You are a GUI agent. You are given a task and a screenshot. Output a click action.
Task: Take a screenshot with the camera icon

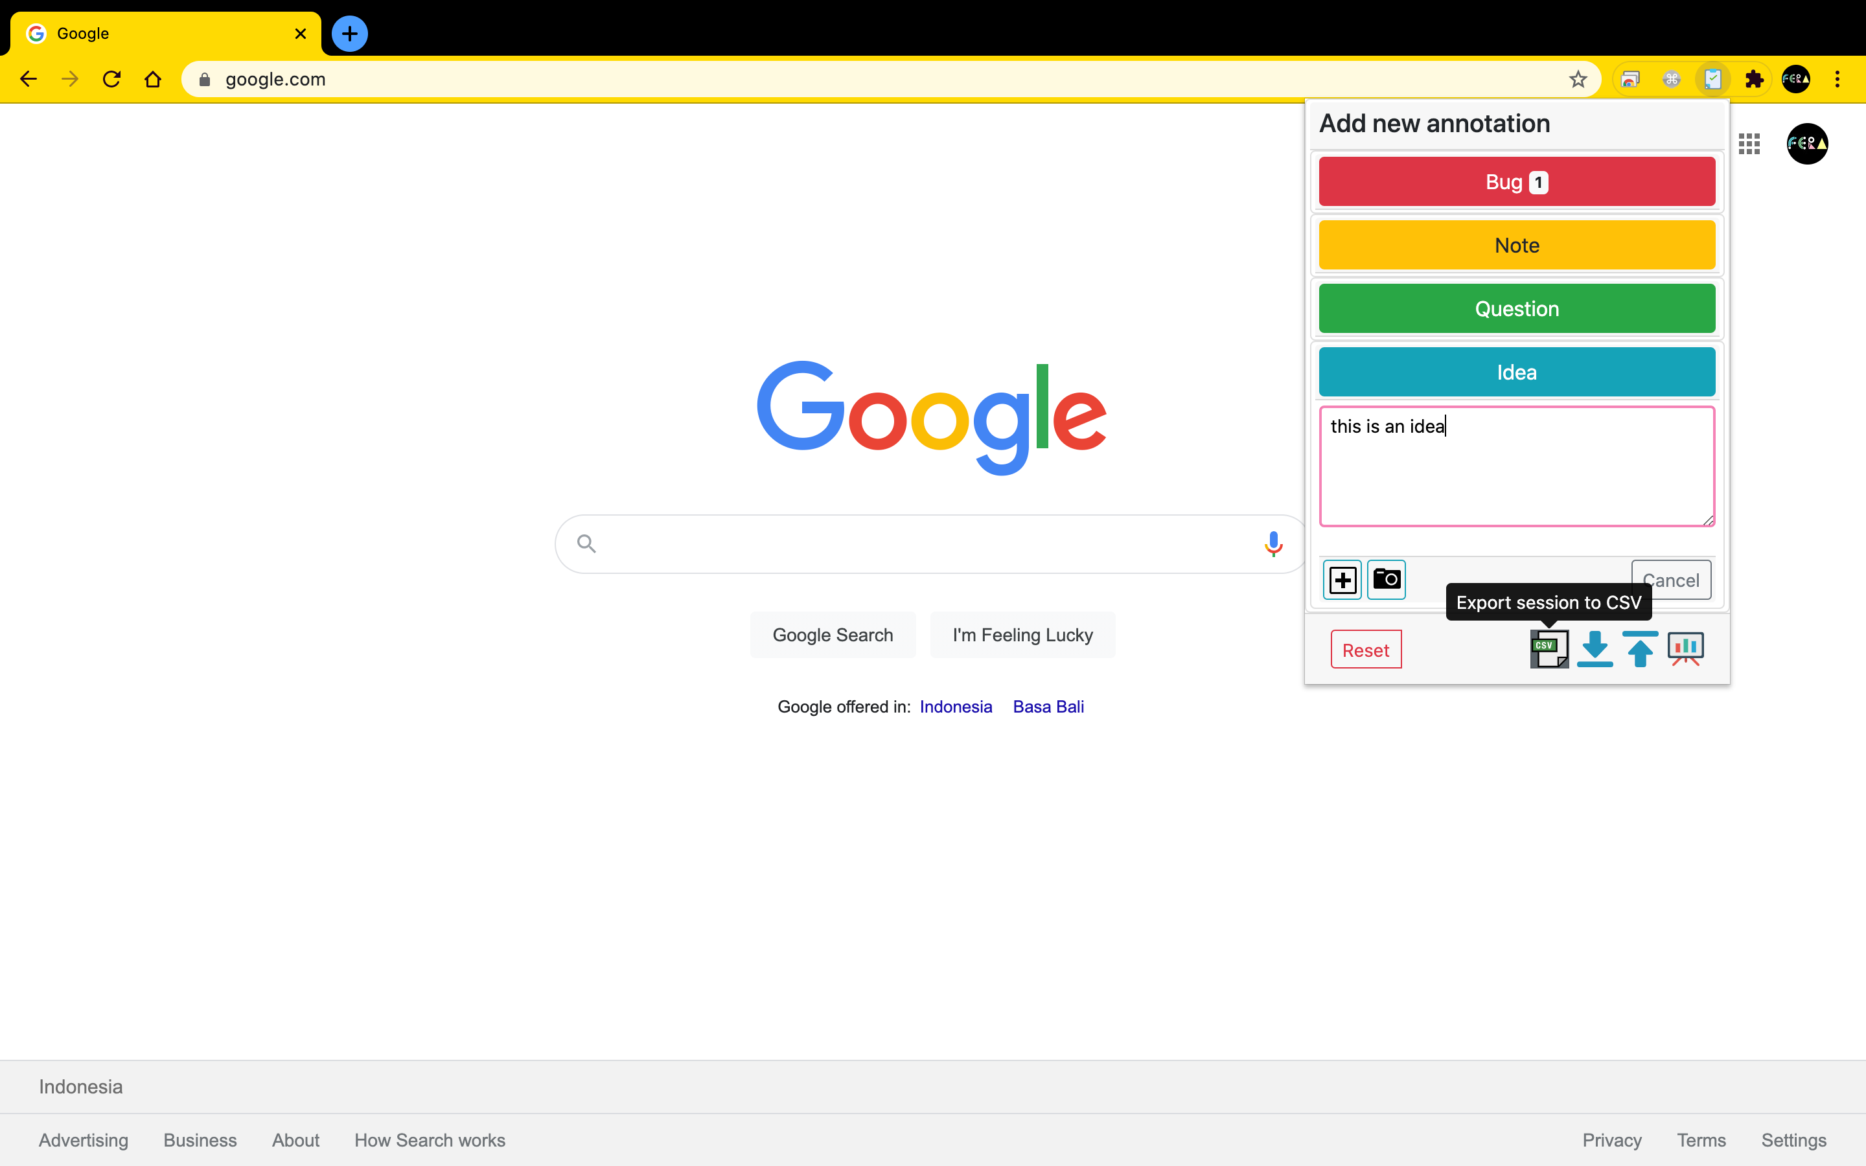[x=1387, y=579]
